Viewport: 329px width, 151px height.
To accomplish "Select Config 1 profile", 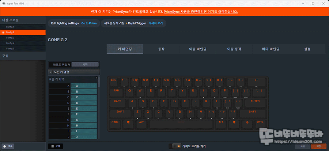I will click(x=23, y=27).
